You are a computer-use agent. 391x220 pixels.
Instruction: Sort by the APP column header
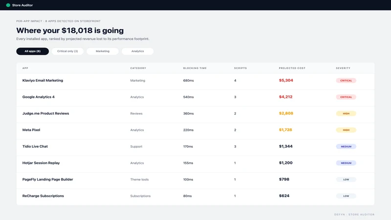click(25, 68)
